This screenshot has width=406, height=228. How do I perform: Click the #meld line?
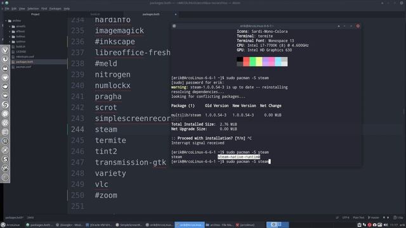pos(106,63)
